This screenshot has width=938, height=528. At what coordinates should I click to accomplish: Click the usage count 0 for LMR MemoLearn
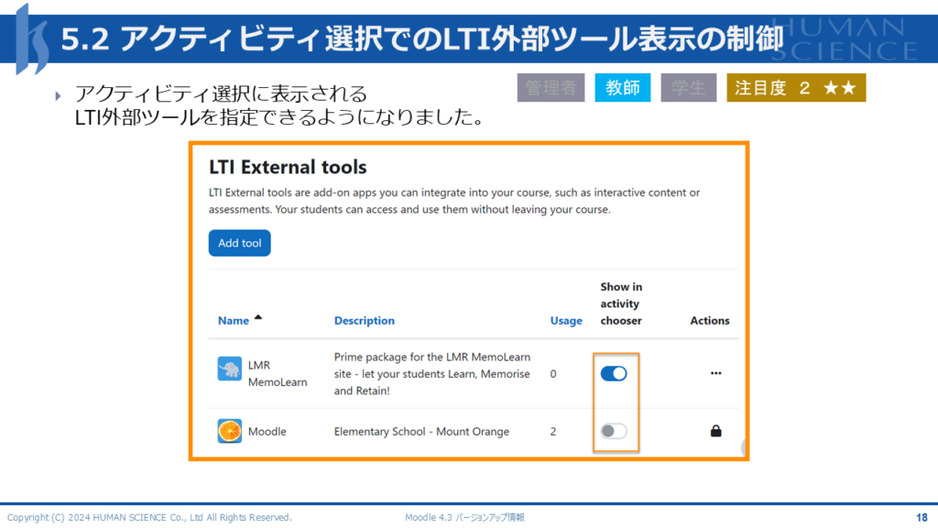point(553,374)
